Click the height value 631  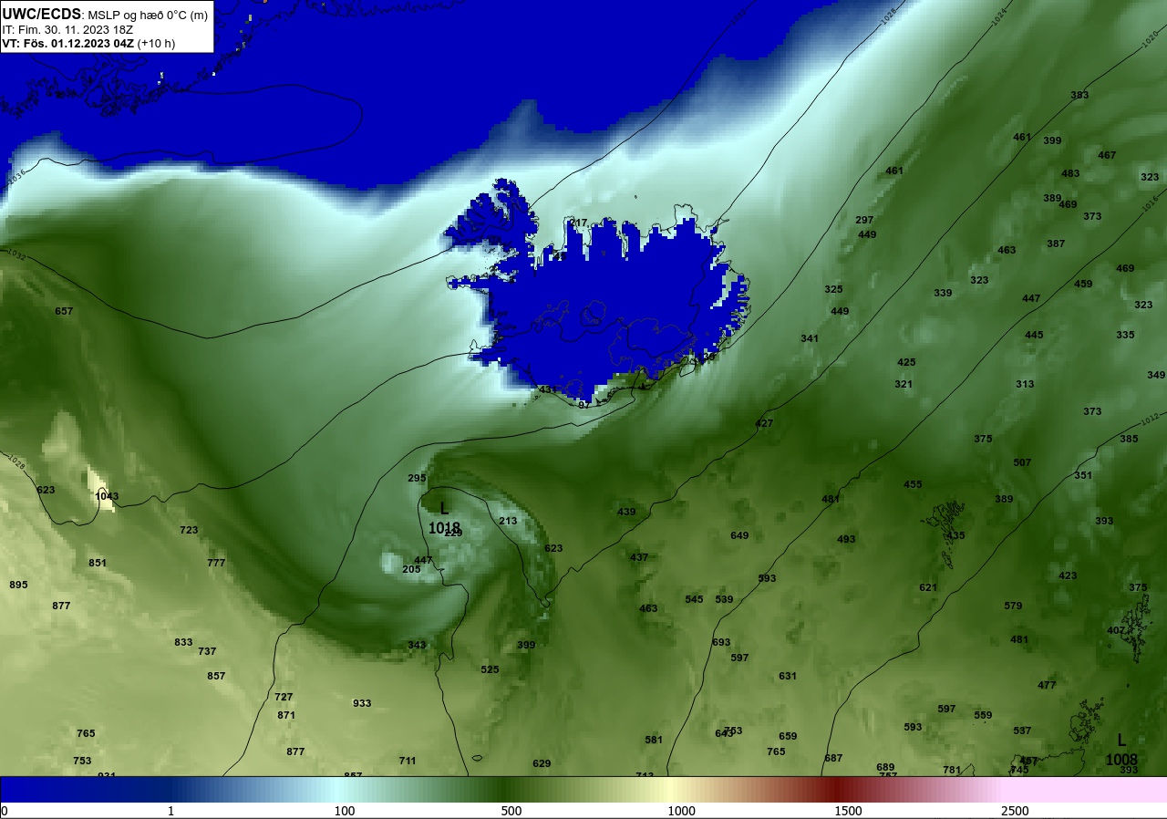(x=788, y=676)
